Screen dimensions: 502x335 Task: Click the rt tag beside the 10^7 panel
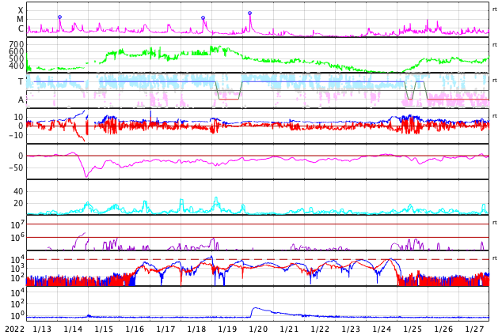[495, 222]
